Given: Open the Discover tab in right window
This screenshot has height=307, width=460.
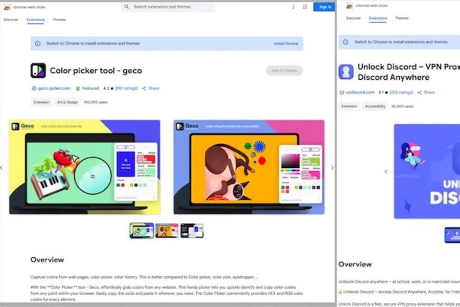Looking at the screenshot, I should click(x=353, y=18).
